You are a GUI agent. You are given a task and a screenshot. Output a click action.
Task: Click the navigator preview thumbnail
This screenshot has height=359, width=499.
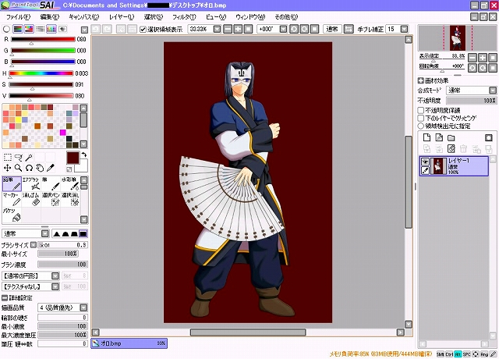pyautogui.click(x=457, y=37)
